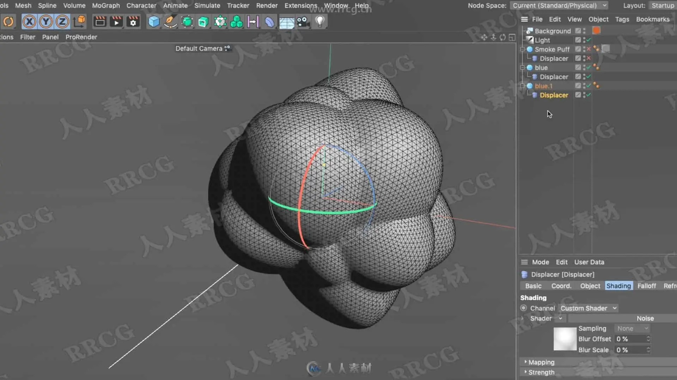Collapse the blue object hierarchy
The image size is (677, 380).
click(x=523, y=68)
